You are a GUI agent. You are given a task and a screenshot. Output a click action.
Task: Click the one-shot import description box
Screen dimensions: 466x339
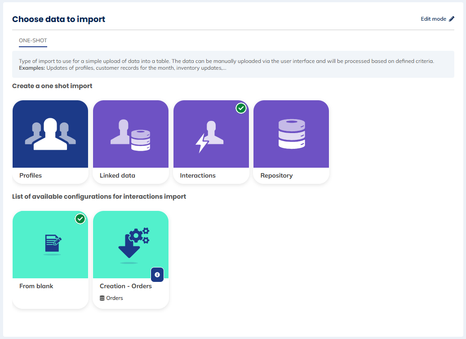point(233,64)
